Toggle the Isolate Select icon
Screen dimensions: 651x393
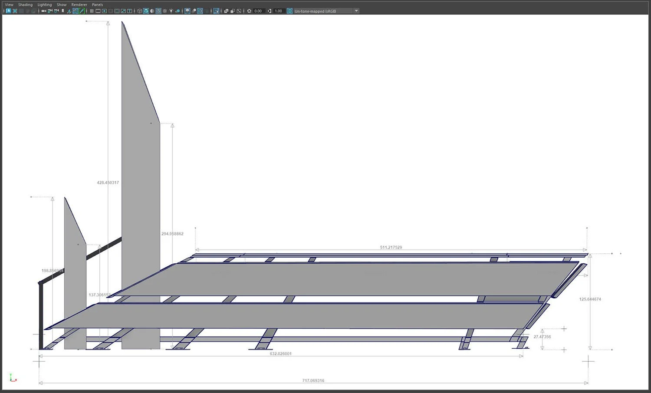216,11
